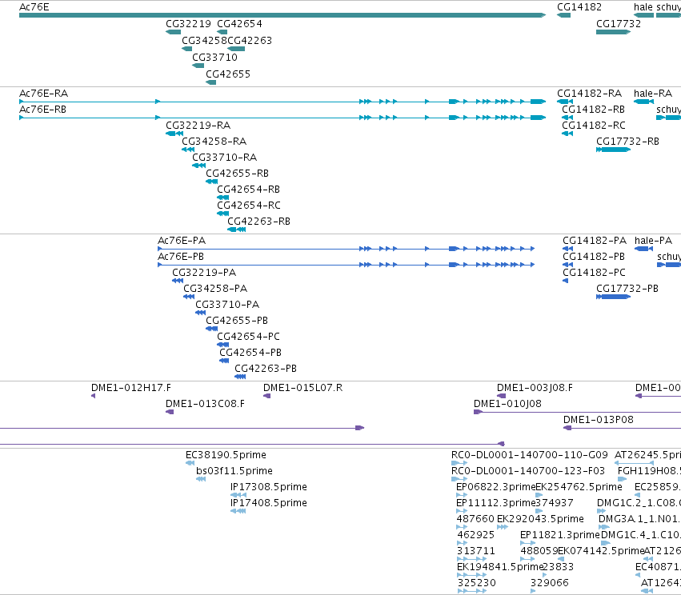Open the Ac76E-PA protein label
This screenshot has height=595, width=681.
182,241
